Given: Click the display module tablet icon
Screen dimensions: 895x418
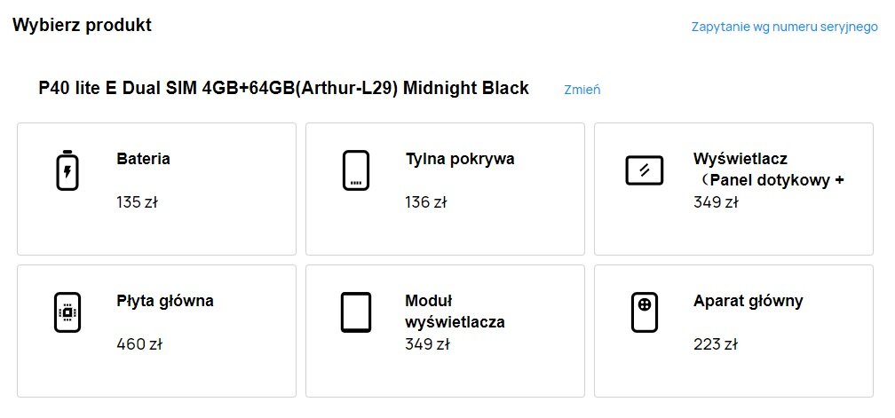Looking at the screenshot, I should (356, 312).
